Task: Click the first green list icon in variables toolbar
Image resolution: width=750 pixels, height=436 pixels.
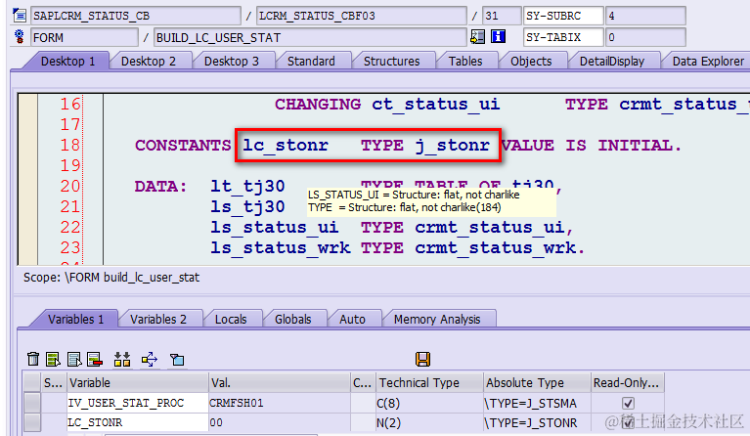Action: point(53,359)
